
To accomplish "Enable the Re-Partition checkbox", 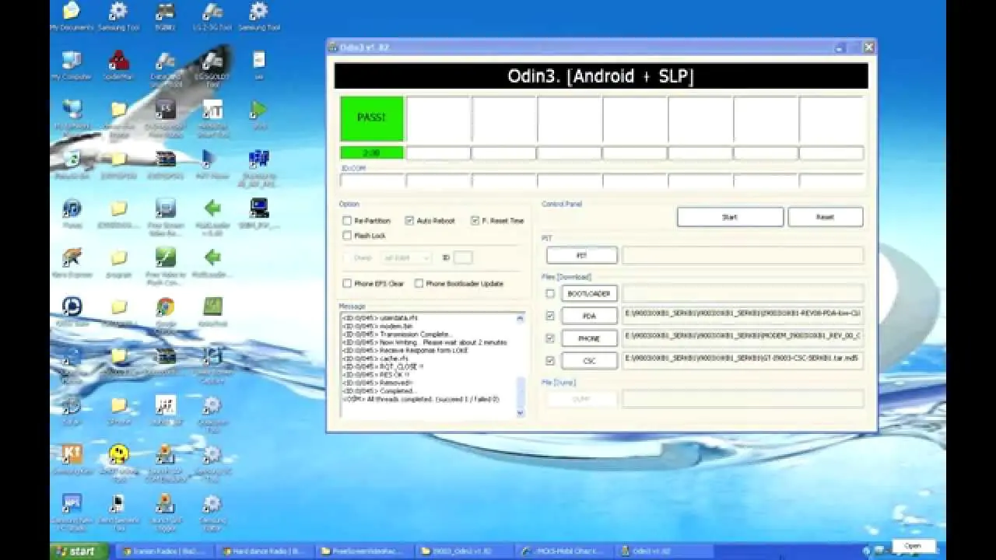I will click(347, 221).
